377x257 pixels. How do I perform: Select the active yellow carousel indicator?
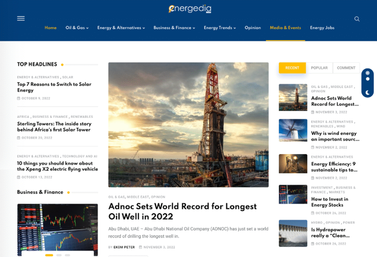49,255
